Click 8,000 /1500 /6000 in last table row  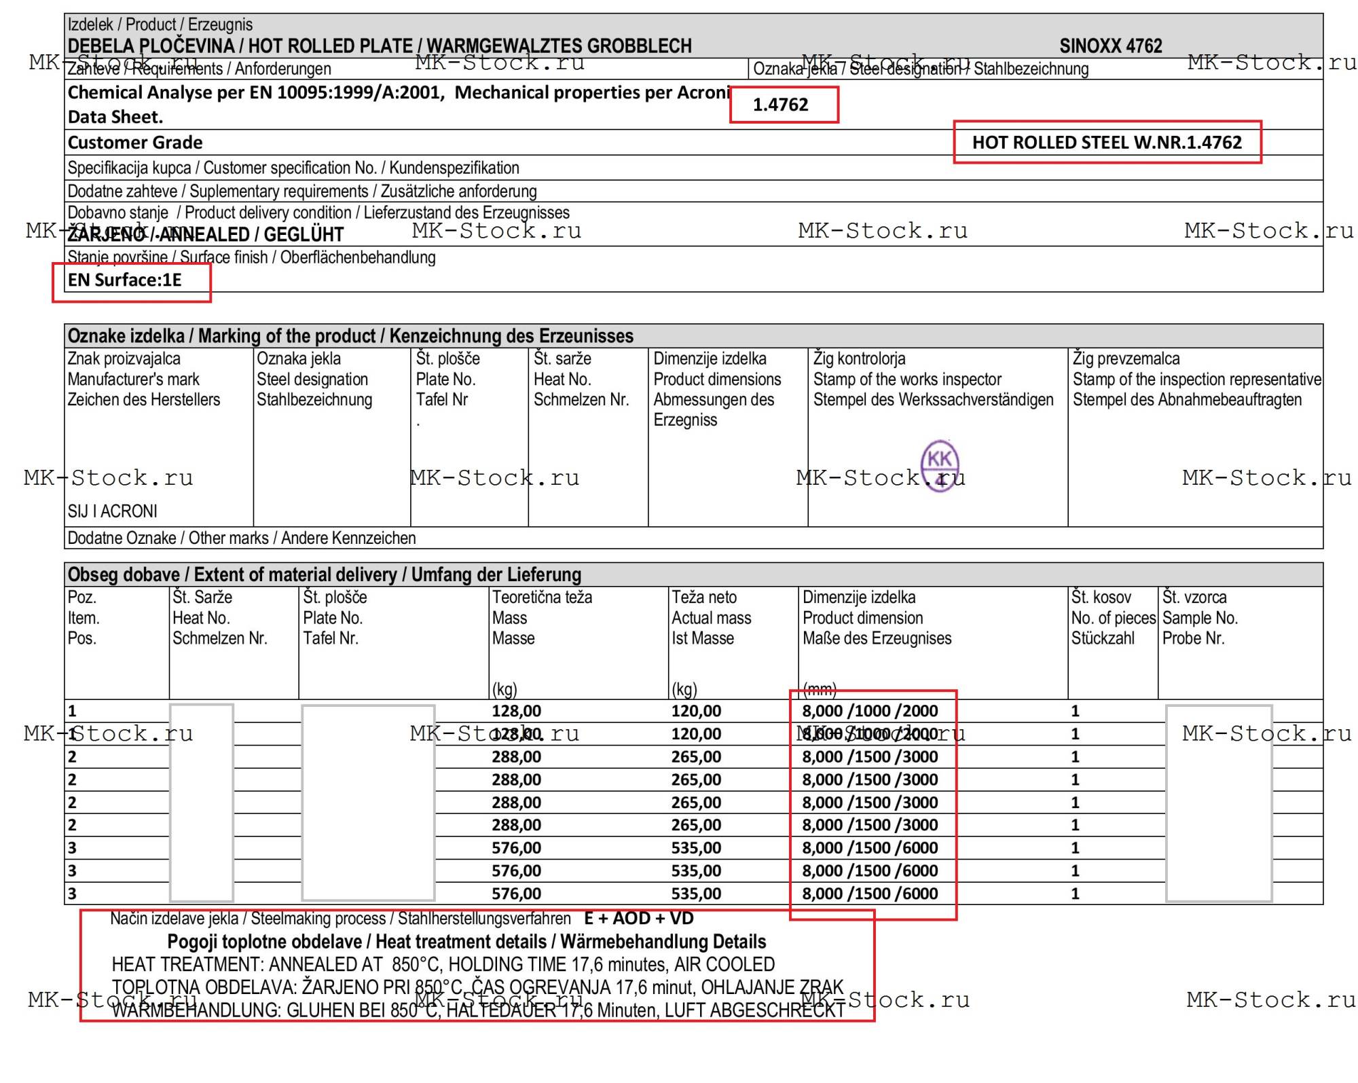point(870,894)
